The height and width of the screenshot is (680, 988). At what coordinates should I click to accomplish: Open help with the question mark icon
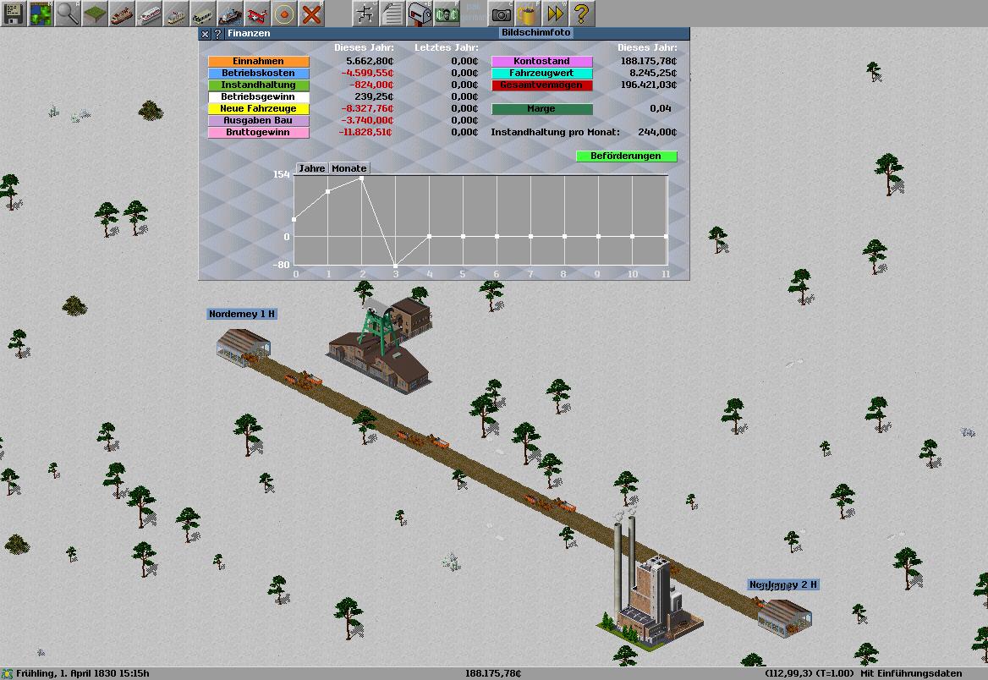(581, 14)
